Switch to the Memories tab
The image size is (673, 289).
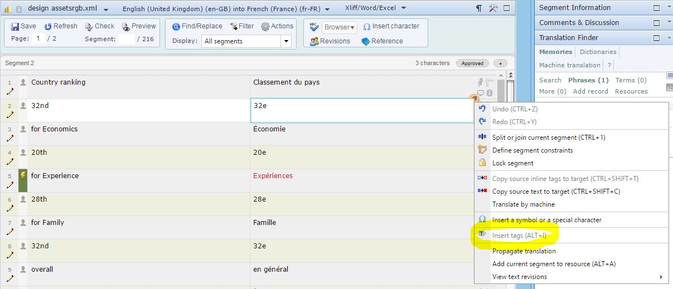coord(555,52)
